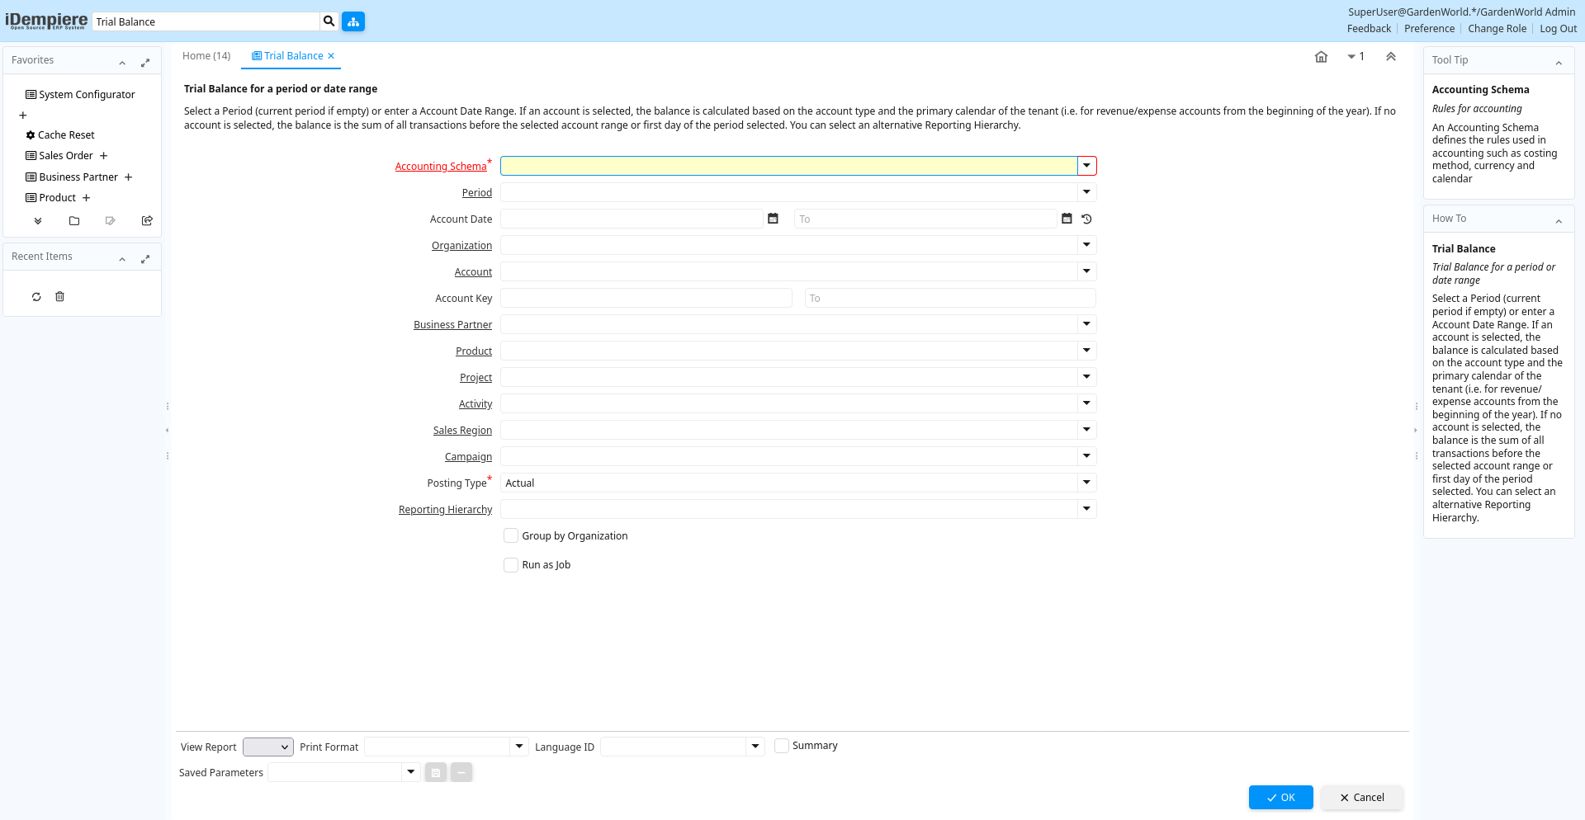1585x820 pixels.
Task: Toggle the Summary checkbox
Action: [x=781, y=746]
